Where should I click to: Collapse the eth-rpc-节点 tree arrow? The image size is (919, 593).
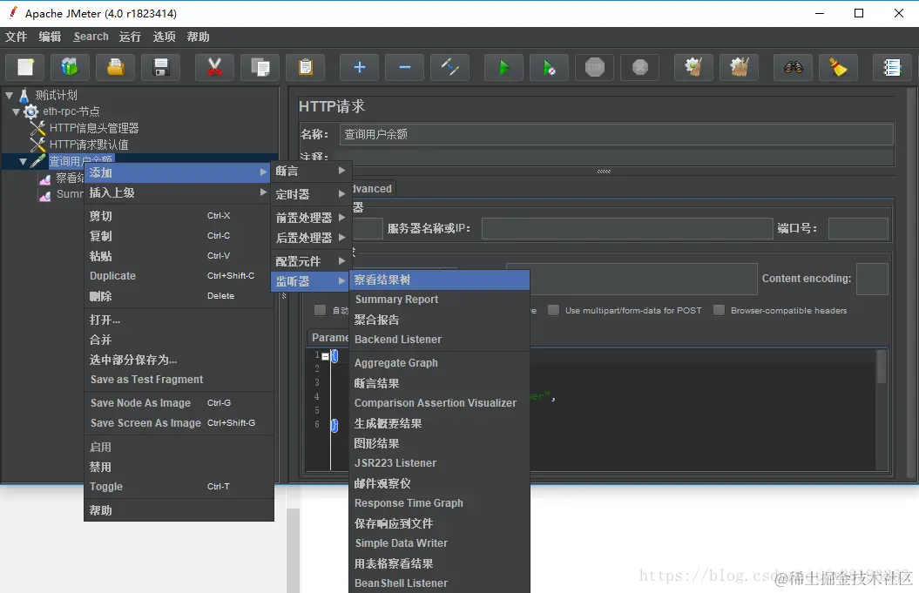point(17,111)
